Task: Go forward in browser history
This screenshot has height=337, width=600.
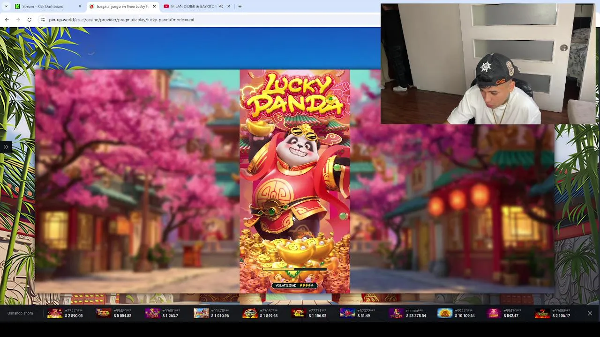Action: (18, 20)
